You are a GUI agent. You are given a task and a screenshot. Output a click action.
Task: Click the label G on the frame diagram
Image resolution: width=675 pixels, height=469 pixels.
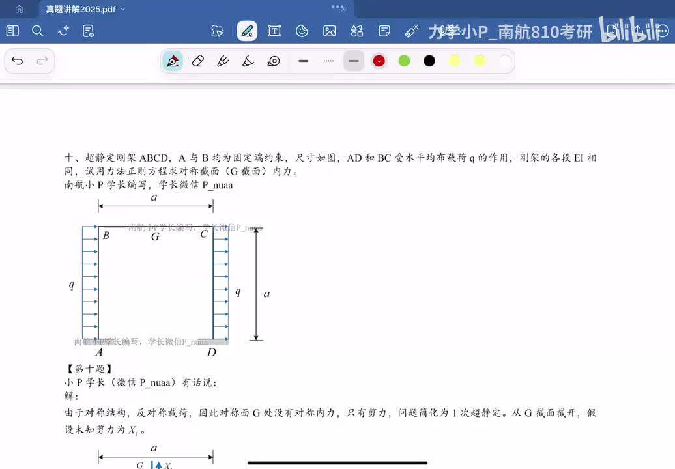pyautogui.click(x=156, y=236)
